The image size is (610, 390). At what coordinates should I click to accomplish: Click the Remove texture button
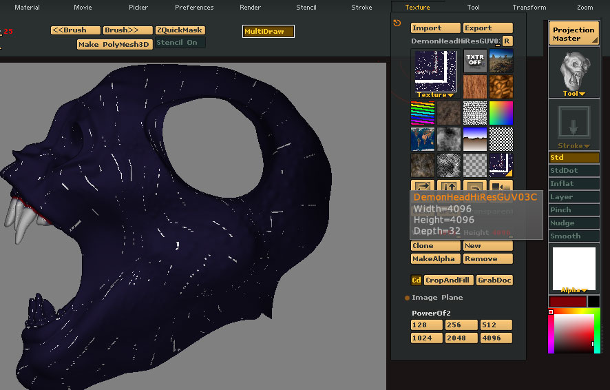tap(488, 259)
